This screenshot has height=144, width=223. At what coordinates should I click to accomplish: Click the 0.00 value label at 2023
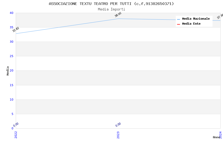click(x=118, y=125)
